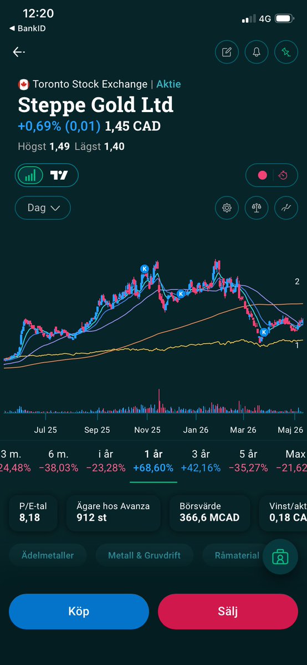Image resolution: width=307 pixels, height=665 pixels.
Task: Tap the Canadian flag icon
Action: pyautogui.click(x=23, y=84)
